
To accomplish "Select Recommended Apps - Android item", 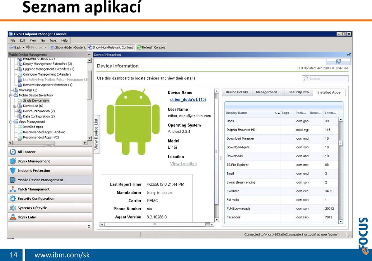I will coord(44,132).
